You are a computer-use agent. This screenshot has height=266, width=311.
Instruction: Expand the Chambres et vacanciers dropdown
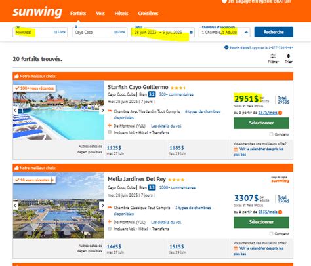pyautogui.click(x=246, y=32)
